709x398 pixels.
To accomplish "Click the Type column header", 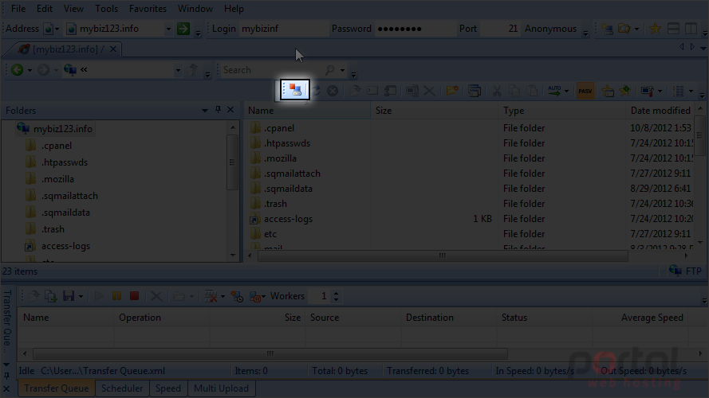I will [562, 110].
